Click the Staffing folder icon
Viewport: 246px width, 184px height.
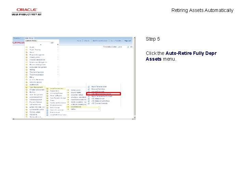coord(27,70)
